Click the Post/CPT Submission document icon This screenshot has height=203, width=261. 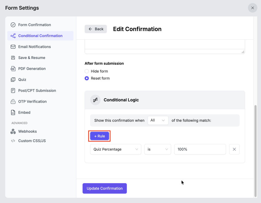tap(13, 90)
